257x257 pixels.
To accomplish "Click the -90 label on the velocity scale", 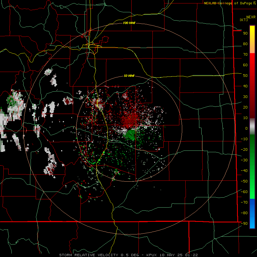I will (244, 224).
